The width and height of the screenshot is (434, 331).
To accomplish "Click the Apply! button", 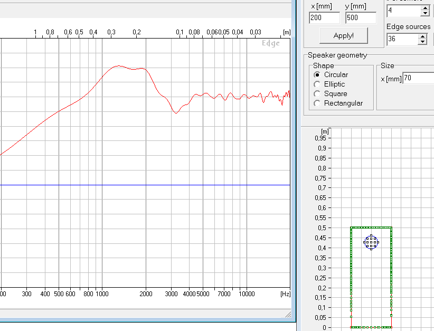I will 344,36.
